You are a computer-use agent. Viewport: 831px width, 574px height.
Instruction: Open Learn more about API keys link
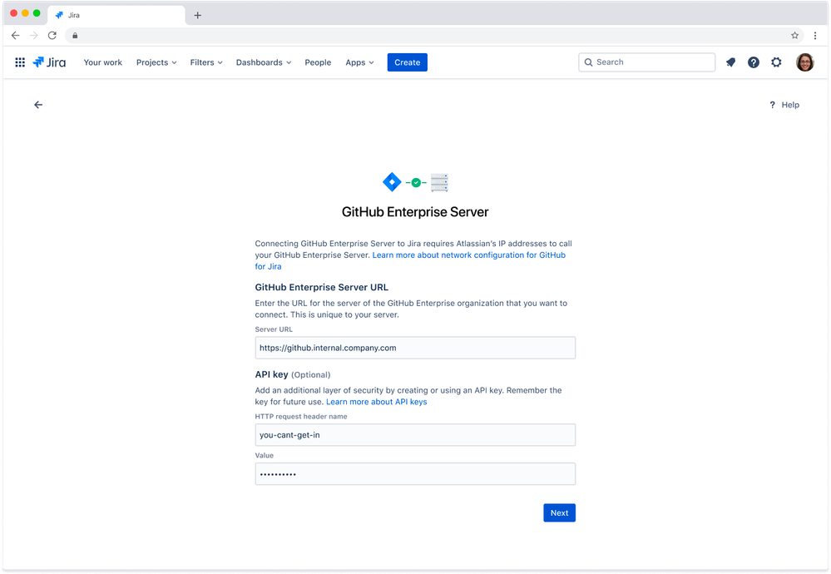(376, 402)
